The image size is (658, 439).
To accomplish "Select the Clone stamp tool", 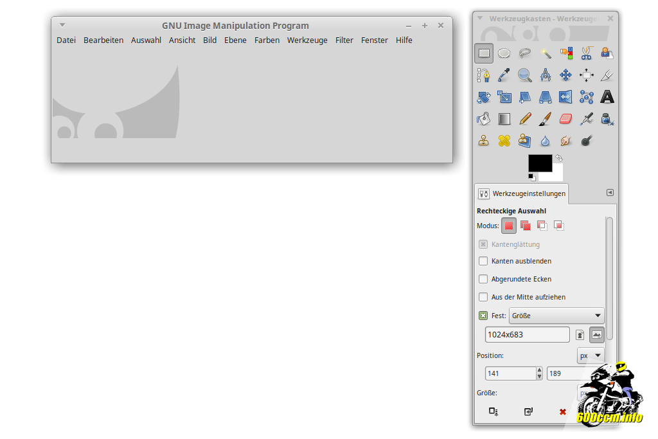I will point(484,141).
